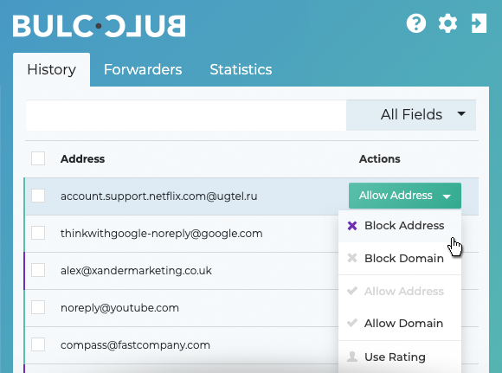Open the help question mark icon
Viewport: 502px width, 373px height.
416,23
